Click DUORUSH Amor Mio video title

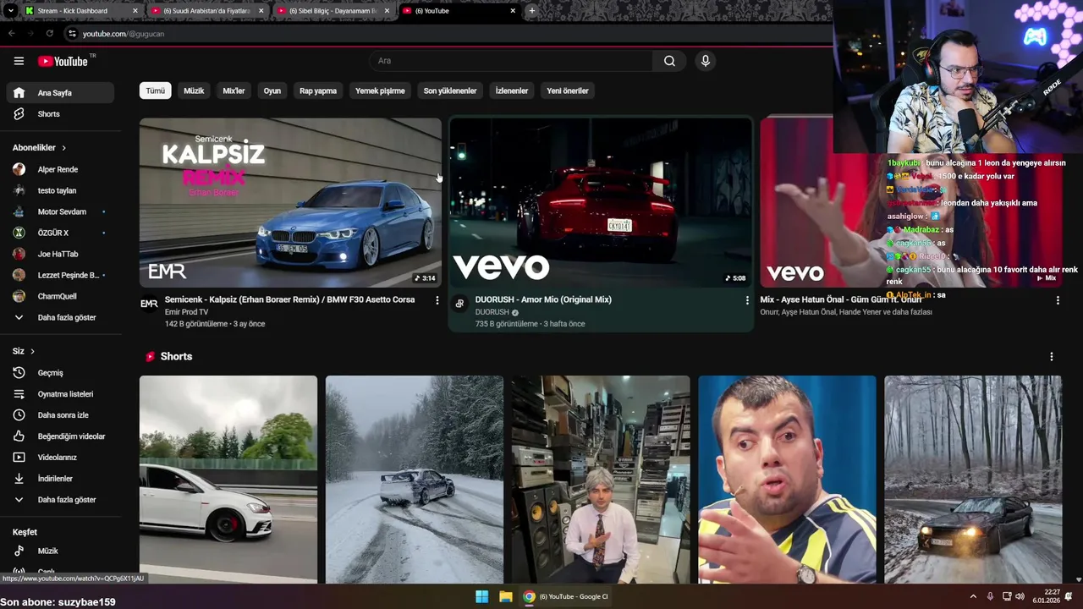[x=543, y=299]
